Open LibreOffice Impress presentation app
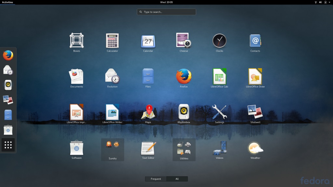Image resolution: width=333 pixels, height=187 pixels. (77, 114)
